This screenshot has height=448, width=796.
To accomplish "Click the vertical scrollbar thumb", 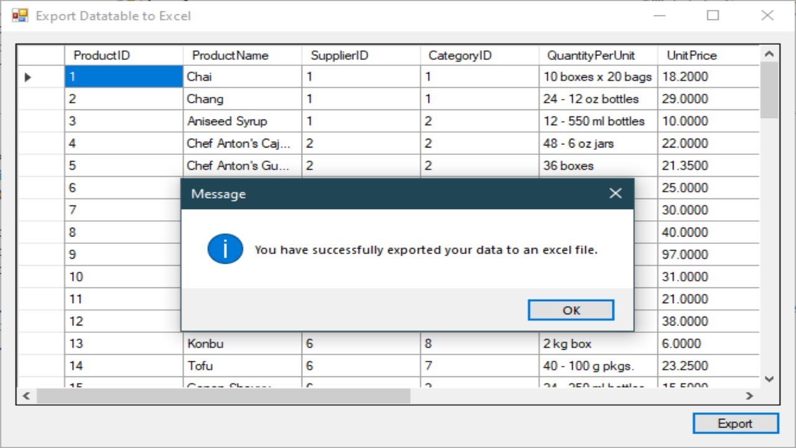I will (x=769, y=90).
